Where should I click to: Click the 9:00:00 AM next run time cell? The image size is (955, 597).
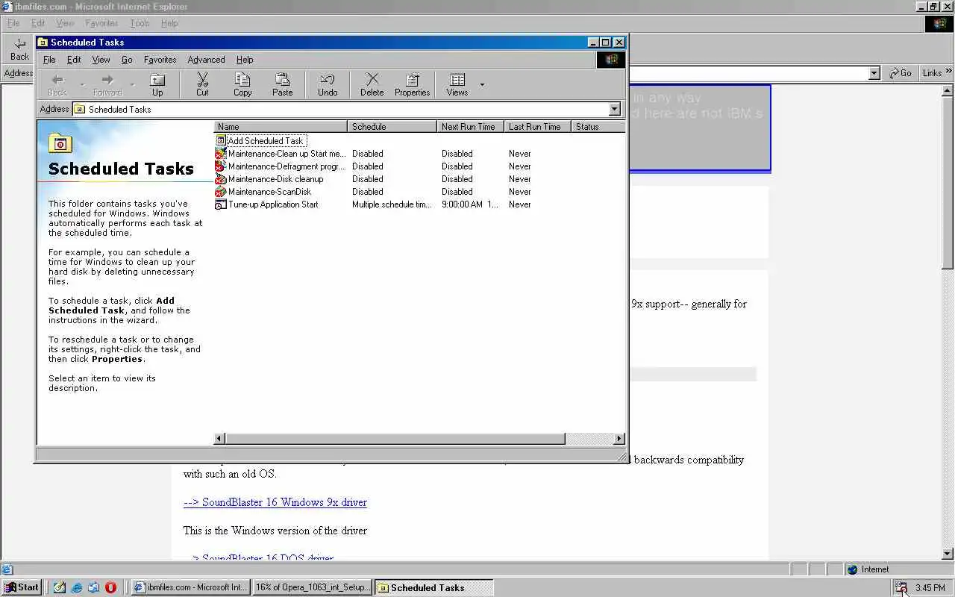pos(469,204)
